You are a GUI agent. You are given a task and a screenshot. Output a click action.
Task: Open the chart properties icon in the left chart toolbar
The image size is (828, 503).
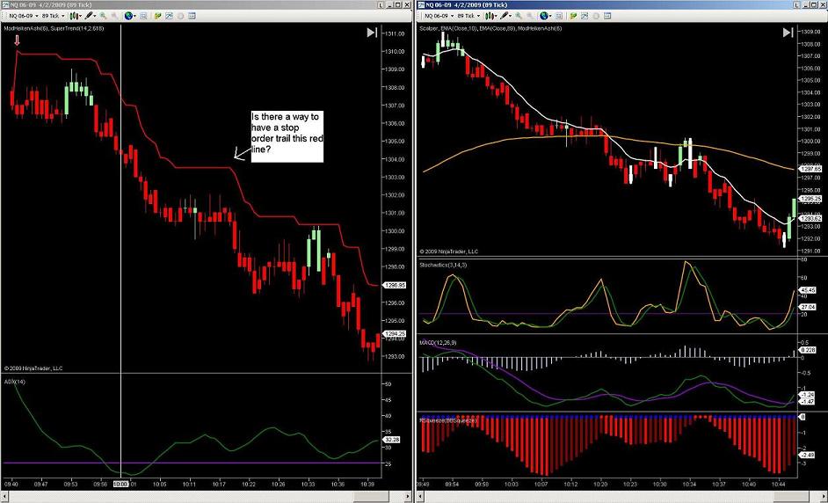pos(192,16)
